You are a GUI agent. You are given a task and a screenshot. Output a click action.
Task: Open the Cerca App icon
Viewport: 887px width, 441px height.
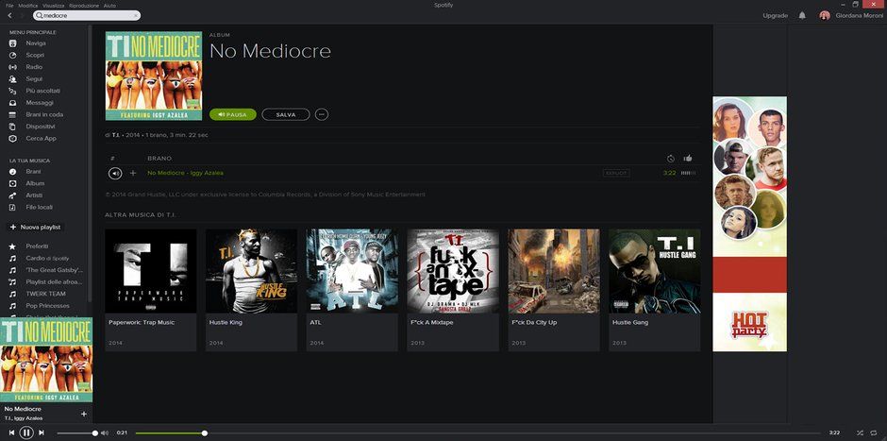coord(12,138)
